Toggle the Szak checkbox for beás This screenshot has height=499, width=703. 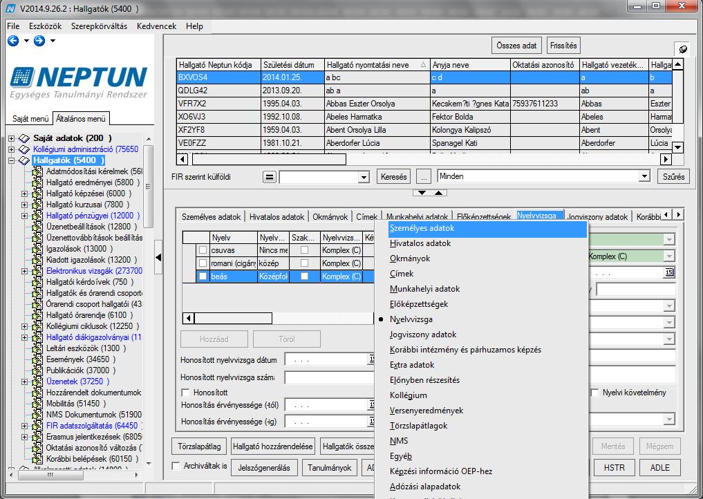coord(304,276)
